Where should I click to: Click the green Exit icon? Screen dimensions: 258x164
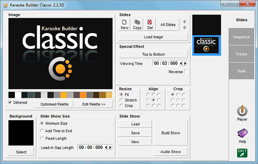pos(242,153)
